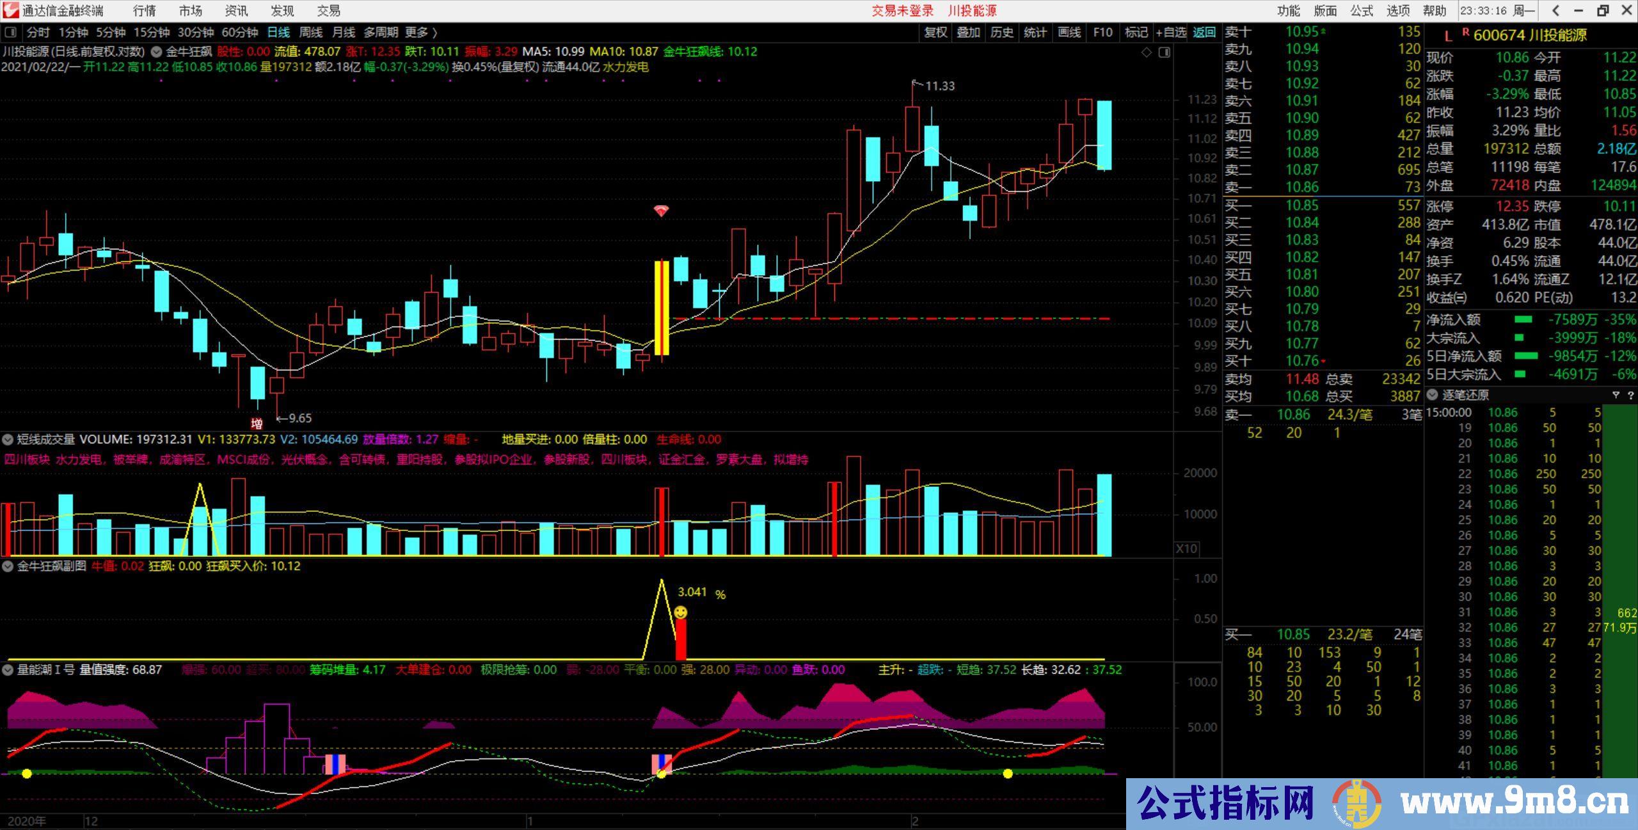Open 量能潮 I 号 indicator dropdown

[8, 670]
